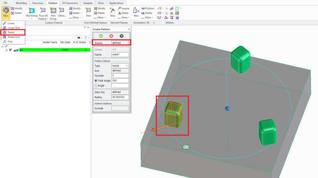Click the Radius field value 36.583054
The width and height of the screenshot is (318, 178).
120,97
